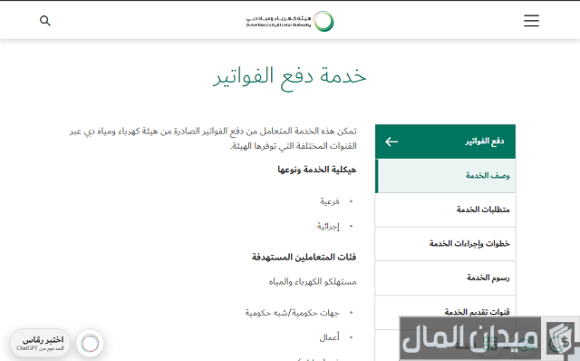Open the رسوم الخدمة sidebar tab
Image resolution: width=580 pixels, height=361 pixels.
445,278
